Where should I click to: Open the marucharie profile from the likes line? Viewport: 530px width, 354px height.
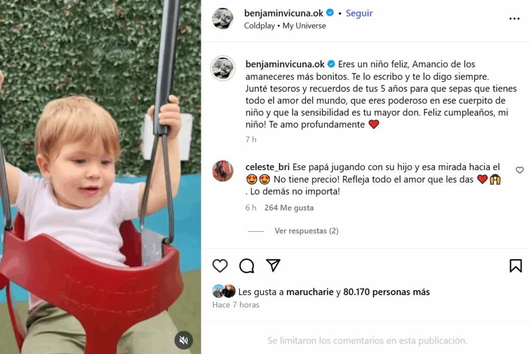point(310,292)
